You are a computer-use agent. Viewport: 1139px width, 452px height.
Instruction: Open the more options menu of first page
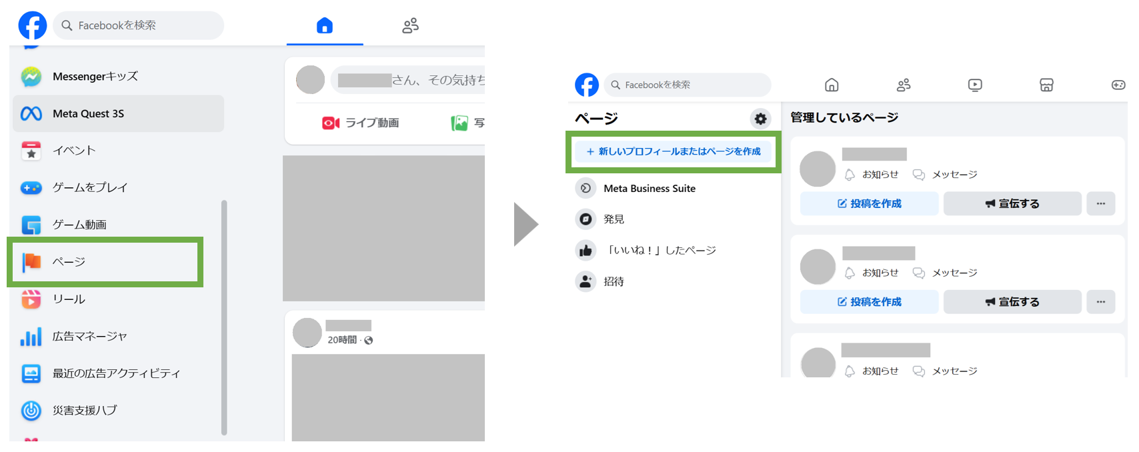[x=1101, y=204]
